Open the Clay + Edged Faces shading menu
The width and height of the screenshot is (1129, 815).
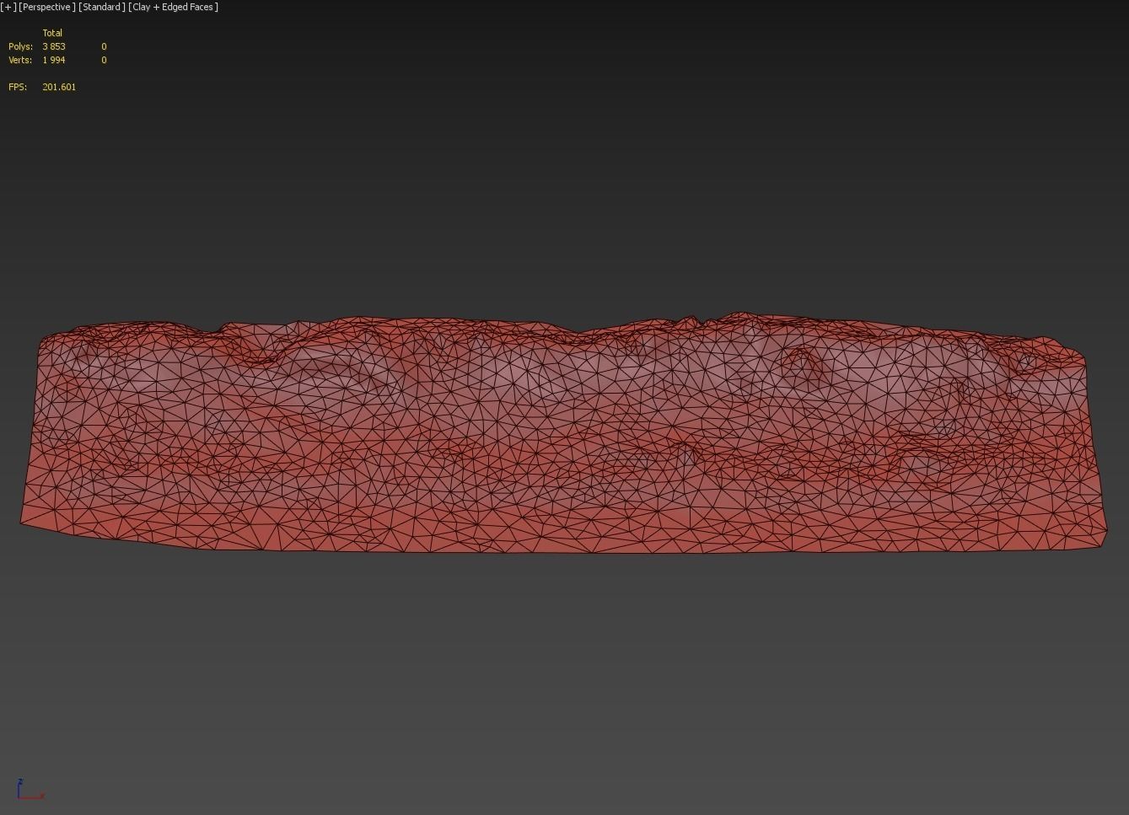pyautogui.click(x=174, y=7)
